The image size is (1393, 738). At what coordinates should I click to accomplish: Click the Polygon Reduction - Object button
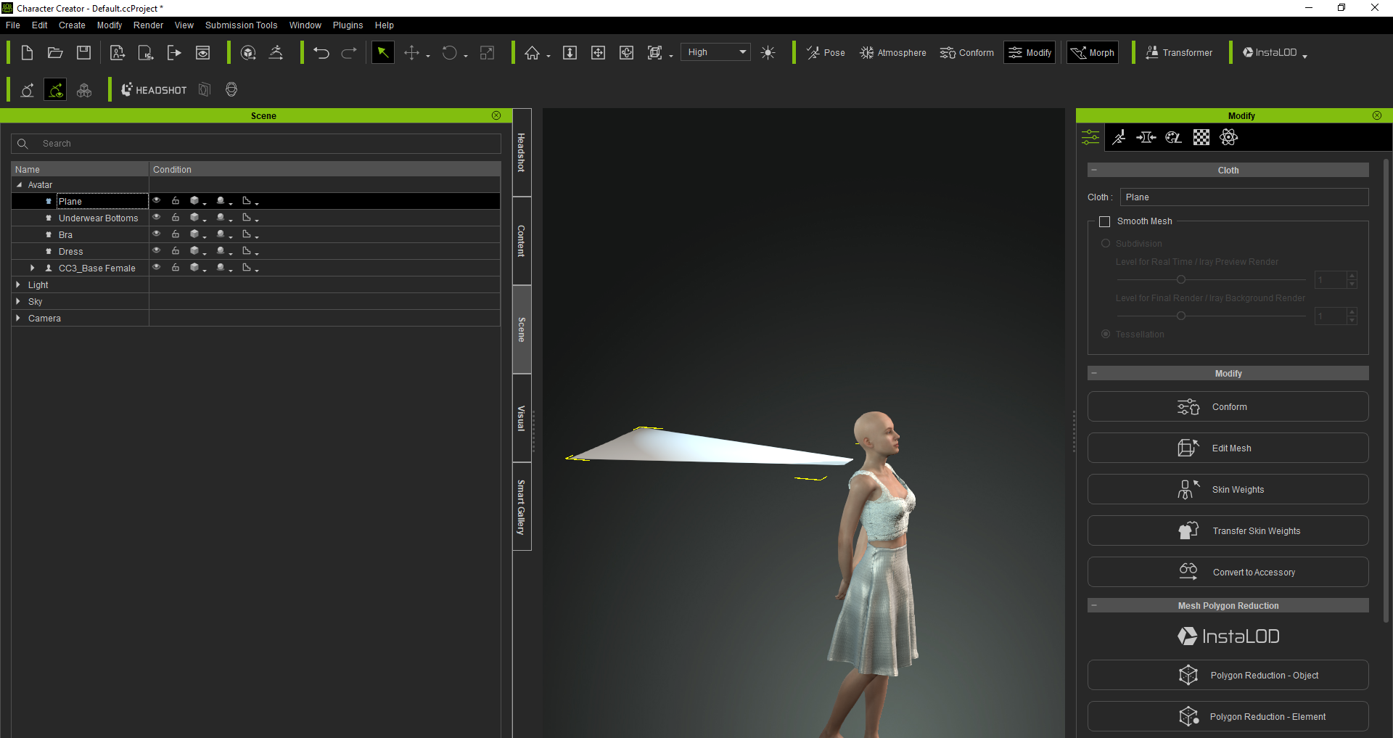coord(1228,676)
